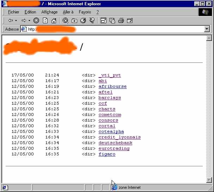Open the abi directory link
This screenshot has width=214, height=192.
(x=103, y=81)
